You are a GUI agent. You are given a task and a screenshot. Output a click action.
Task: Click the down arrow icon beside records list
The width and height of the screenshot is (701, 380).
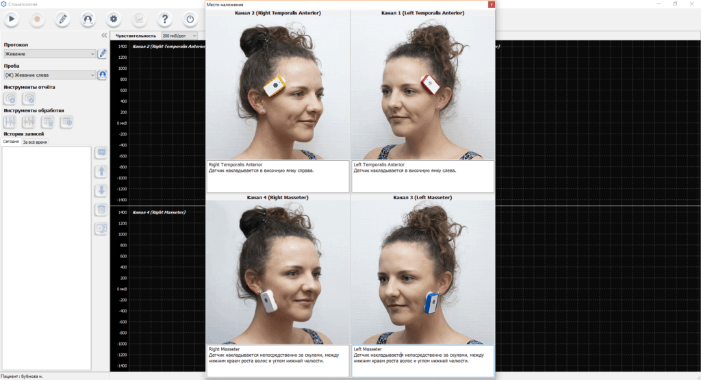point(101,191)
